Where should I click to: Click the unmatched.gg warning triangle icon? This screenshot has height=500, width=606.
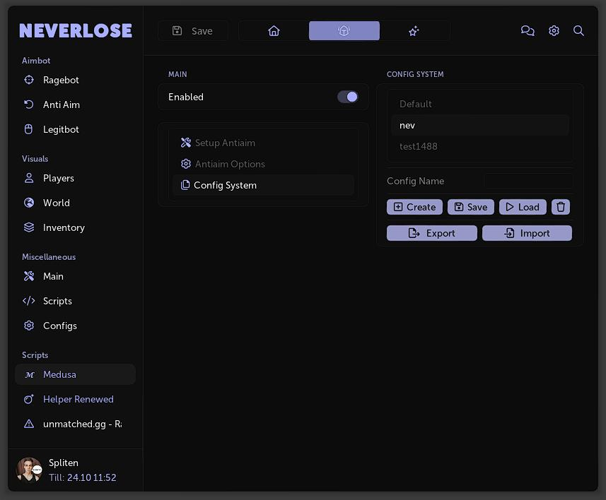[29, 424]
